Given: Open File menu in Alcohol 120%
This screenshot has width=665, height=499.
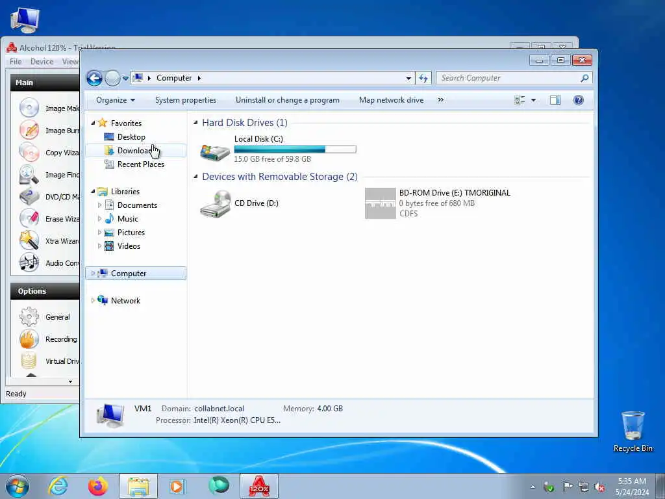Looking at the screenshot, I should click(x=16, y=62).
